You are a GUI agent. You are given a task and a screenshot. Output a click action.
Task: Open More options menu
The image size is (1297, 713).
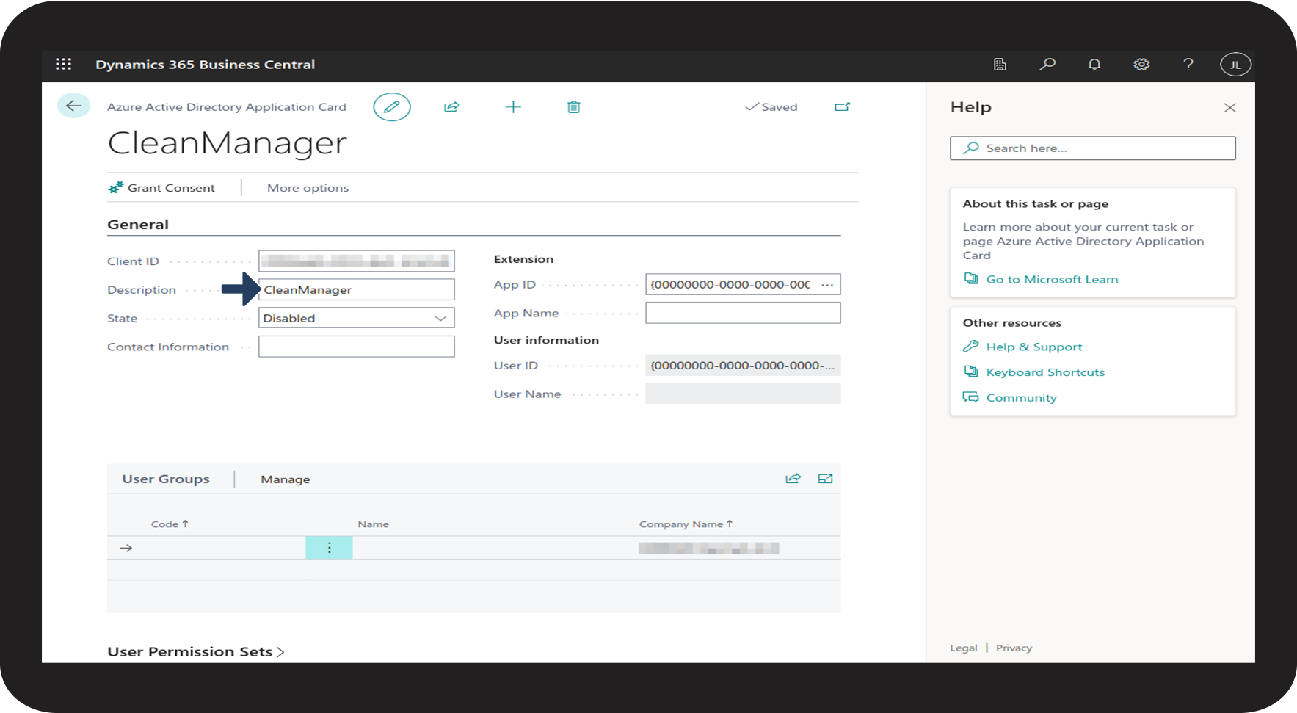point(308,188)
